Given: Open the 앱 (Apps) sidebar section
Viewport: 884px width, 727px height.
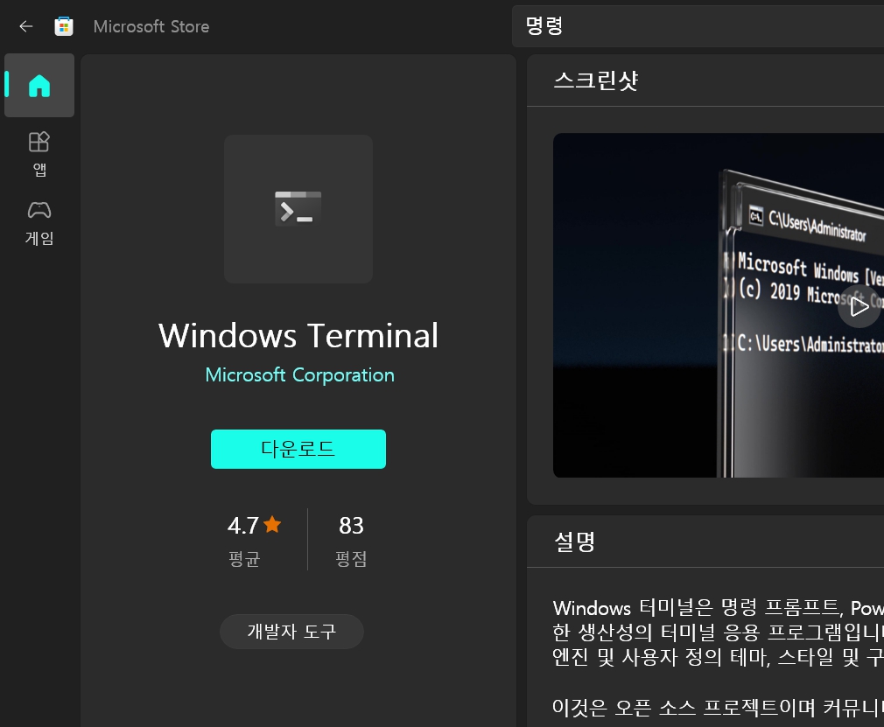Looking at the screenshot, I should pyautogui.click(x=39, y=154).
